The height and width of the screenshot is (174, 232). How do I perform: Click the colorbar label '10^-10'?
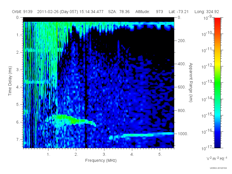coord(207,34)
